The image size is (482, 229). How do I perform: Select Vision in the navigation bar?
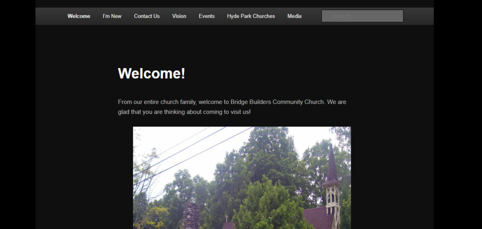(179, 16)
